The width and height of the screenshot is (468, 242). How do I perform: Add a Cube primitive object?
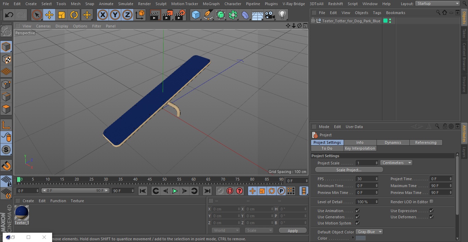196,15
